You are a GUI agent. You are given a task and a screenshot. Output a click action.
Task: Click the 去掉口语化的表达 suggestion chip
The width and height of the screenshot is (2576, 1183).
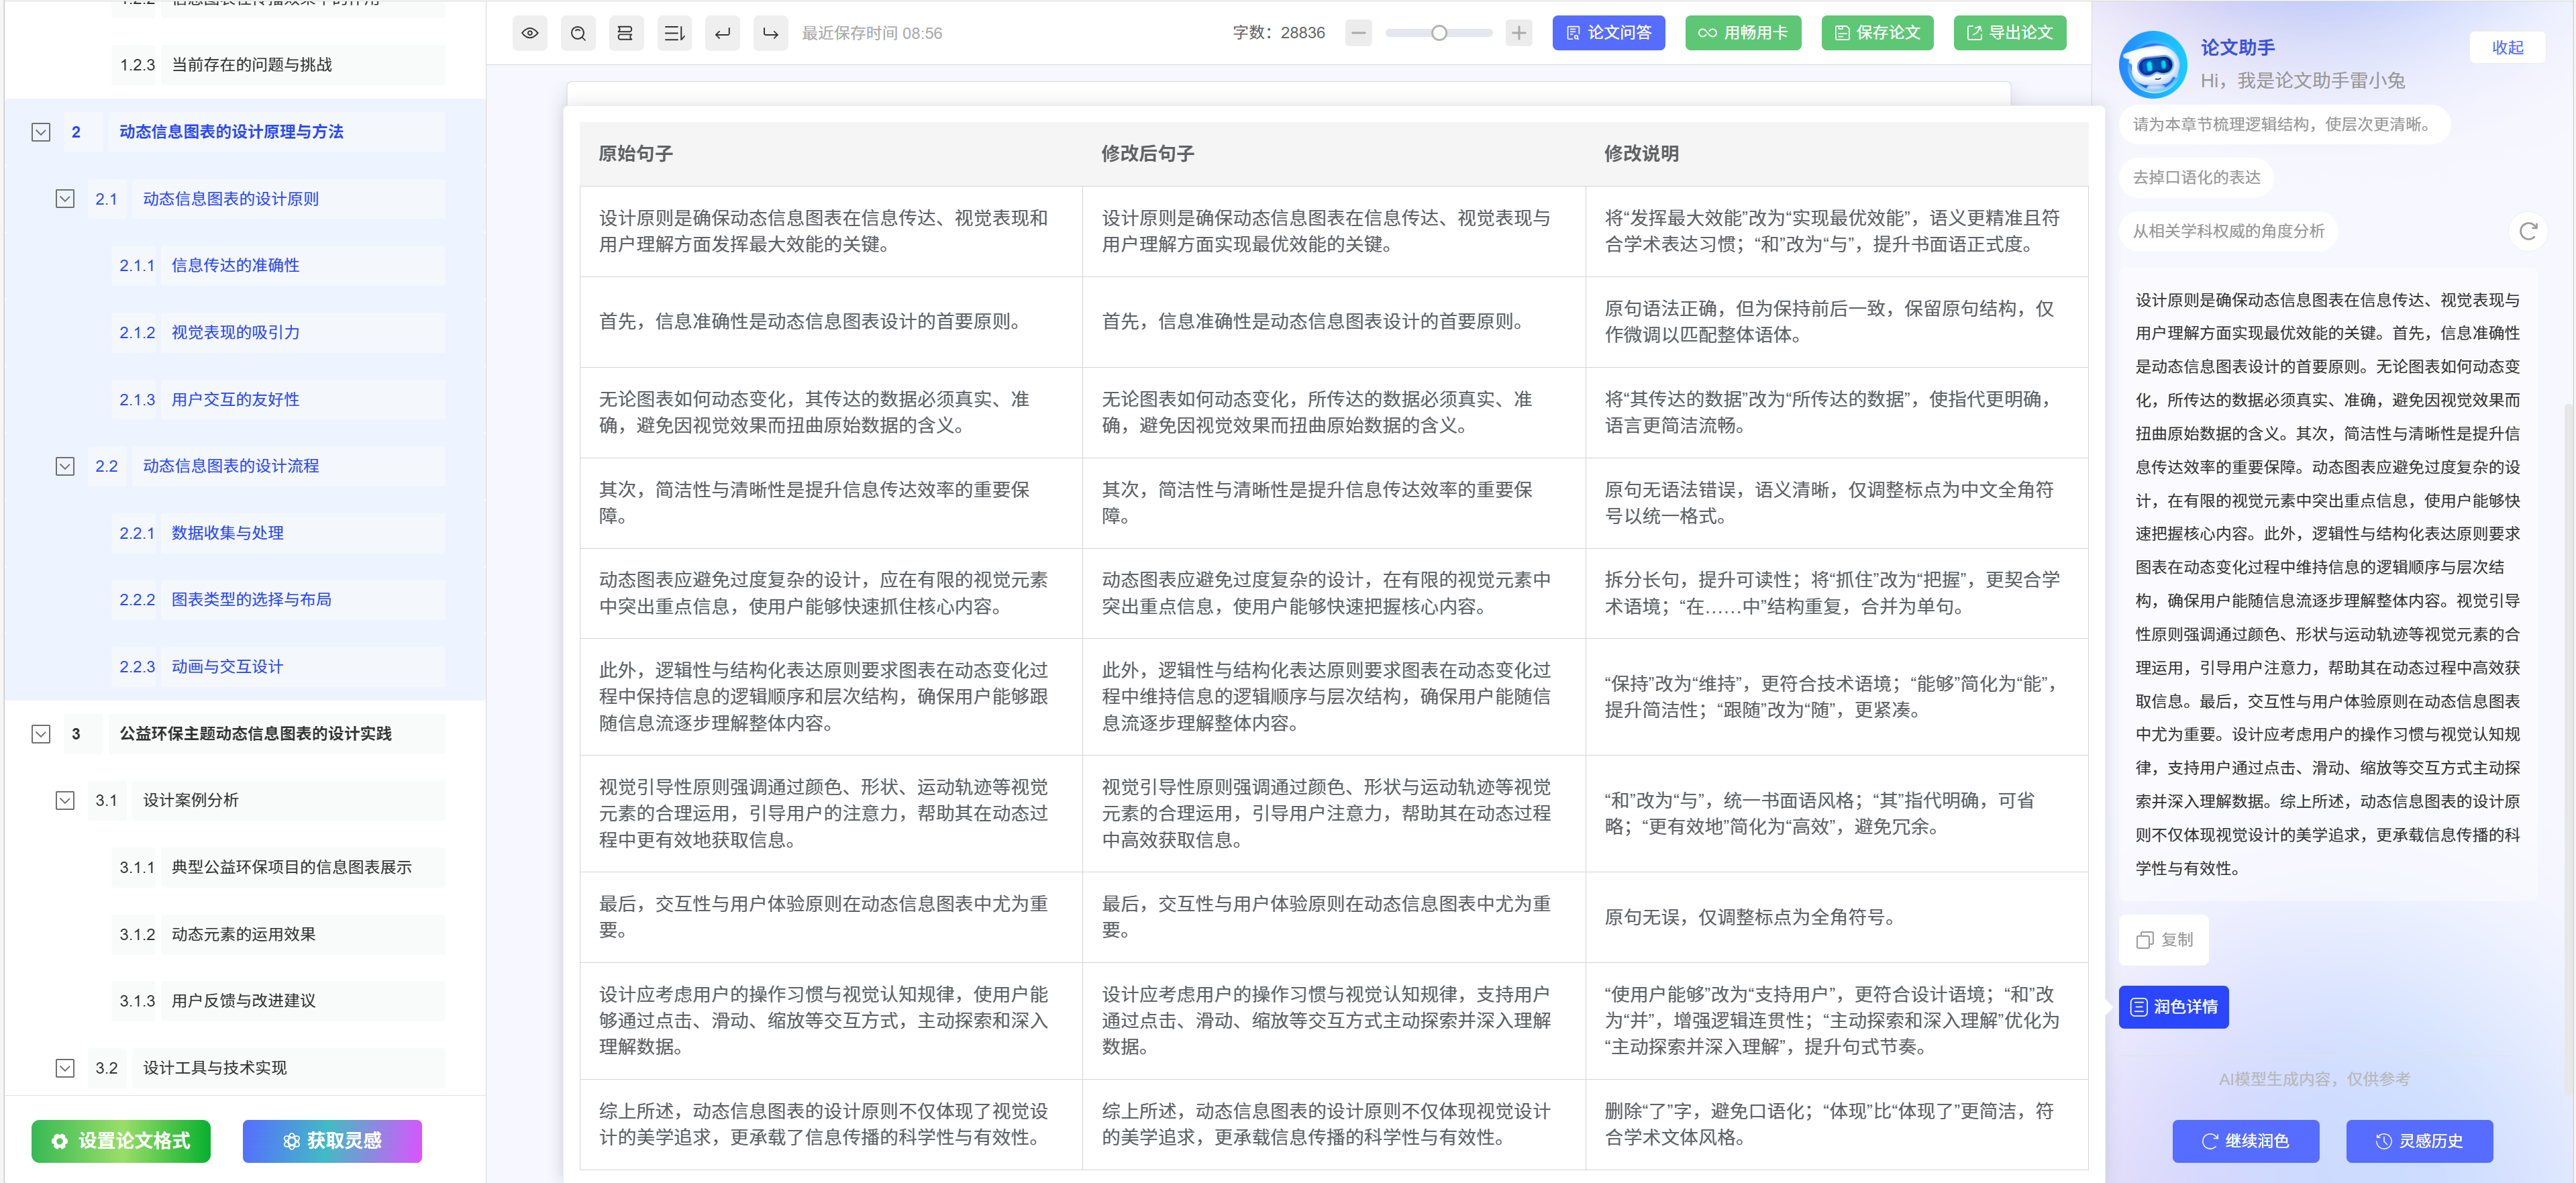tap(2196, 177)
